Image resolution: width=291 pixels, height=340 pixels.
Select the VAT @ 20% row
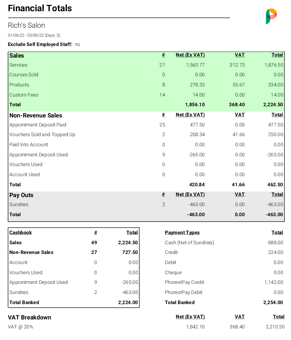[146, 327]
